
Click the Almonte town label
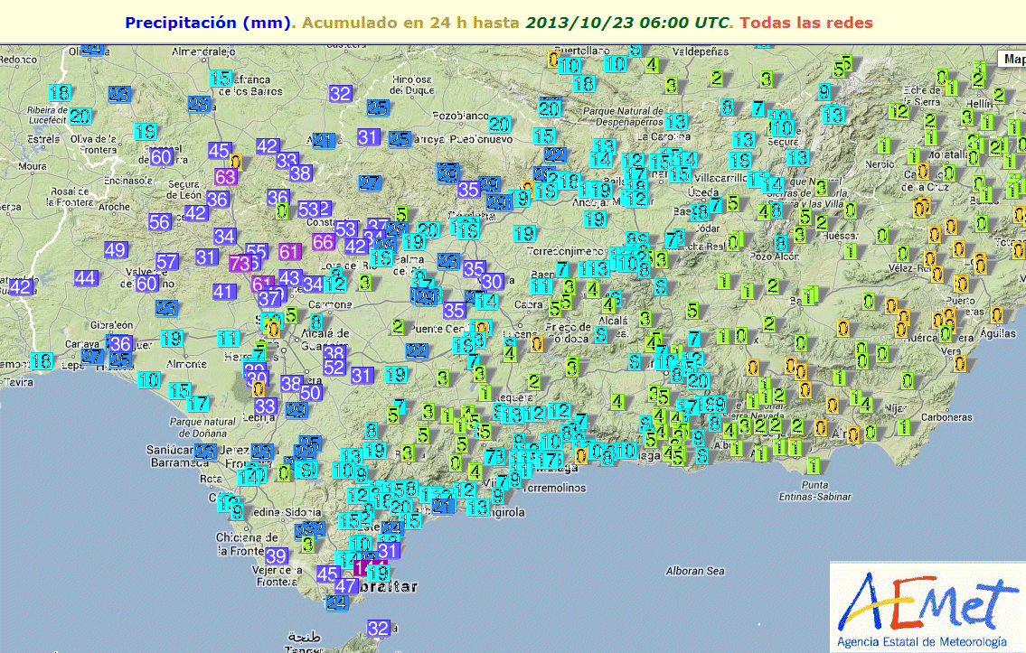point(186,363)
